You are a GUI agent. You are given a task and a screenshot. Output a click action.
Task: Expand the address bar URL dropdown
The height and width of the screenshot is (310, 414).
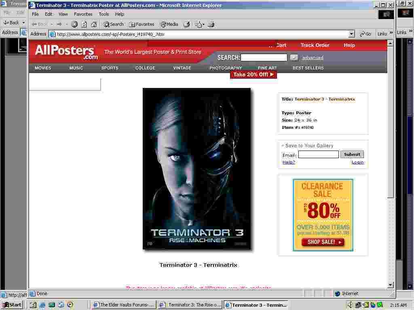coord(351,34)
